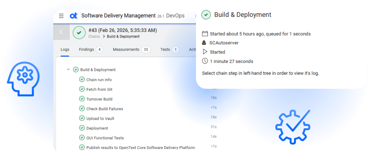Select the GUI Functional Tests step
Image resolution: width=370 pixels, height=158 pixels.
tap(105, 138)
